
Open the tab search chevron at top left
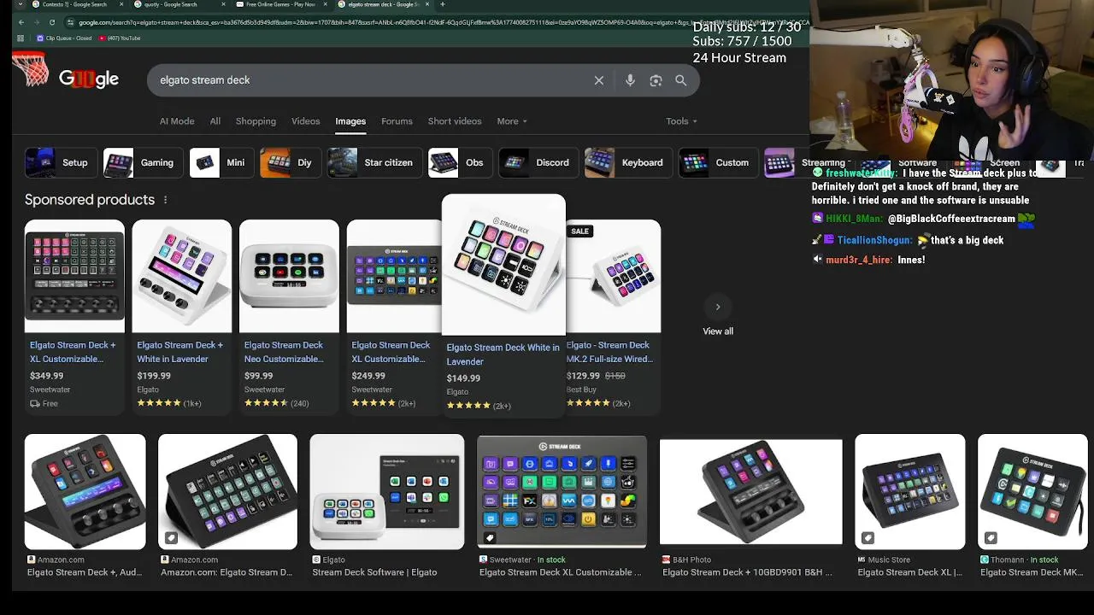20,4
